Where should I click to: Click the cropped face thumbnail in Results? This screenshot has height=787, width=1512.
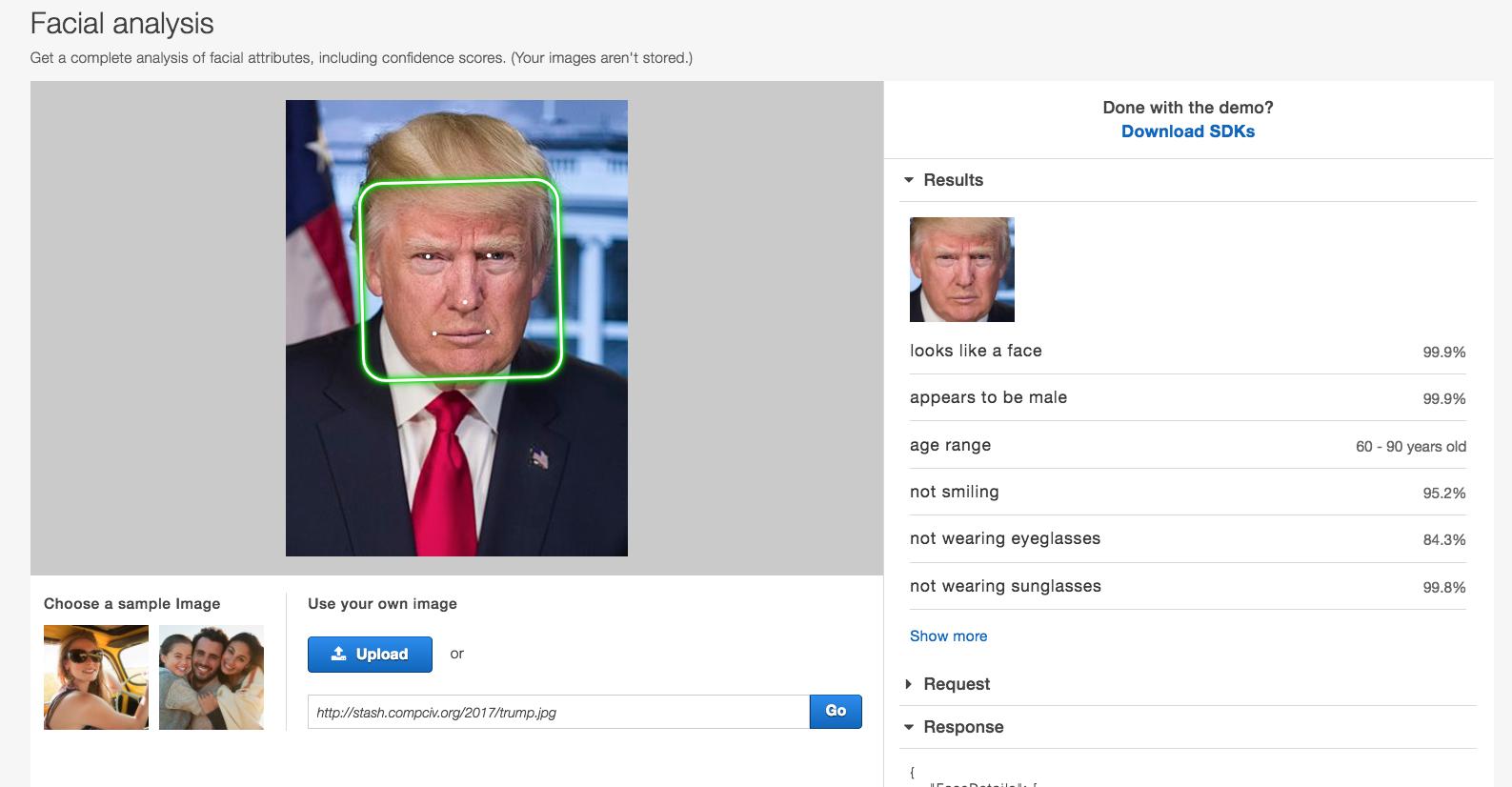tap(962, 270)
